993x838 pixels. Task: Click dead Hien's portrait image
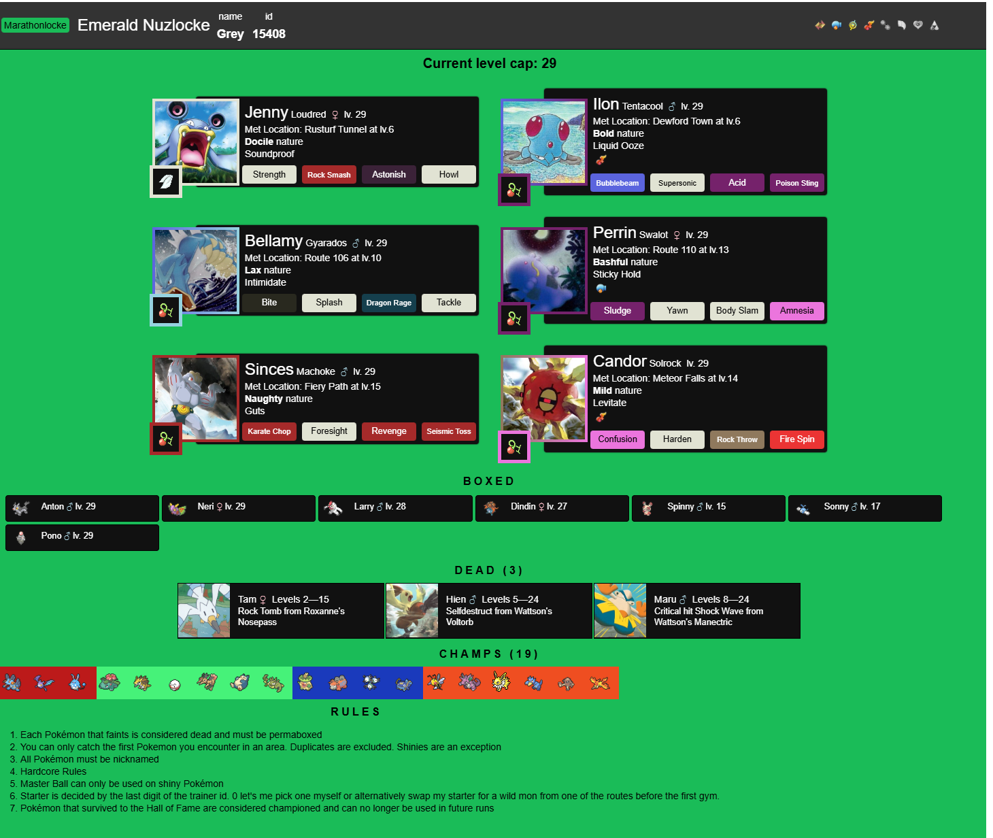tap(412, 611)
